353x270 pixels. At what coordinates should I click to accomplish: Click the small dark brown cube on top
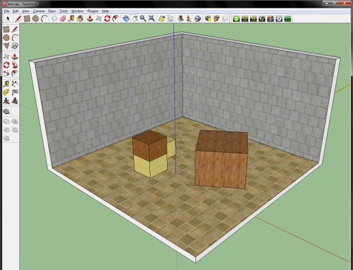pos(149,146)
